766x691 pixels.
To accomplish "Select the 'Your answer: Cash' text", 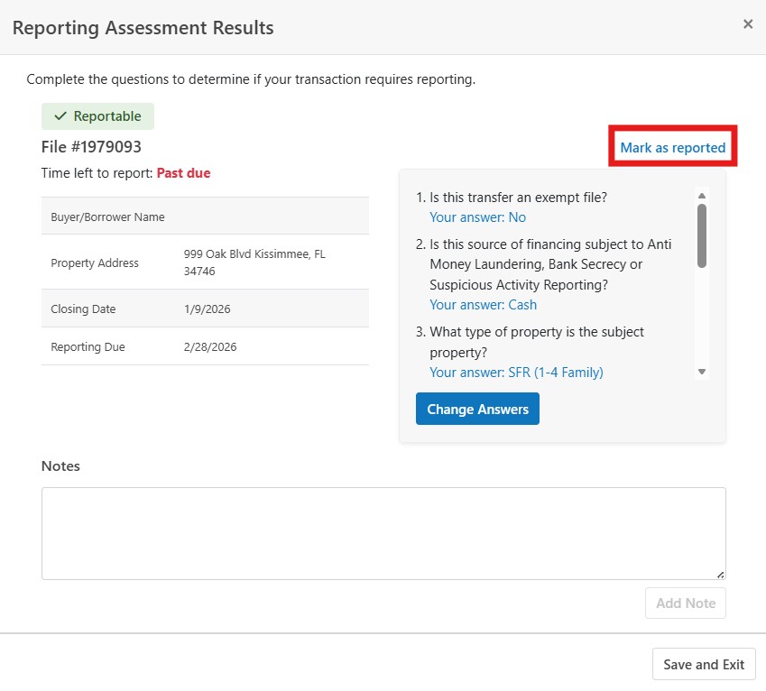I will coord(483,305).
